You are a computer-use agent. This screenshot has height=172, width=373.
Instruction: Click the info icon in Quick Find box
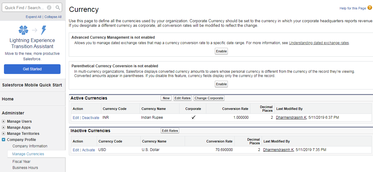[x=49, y=8]
